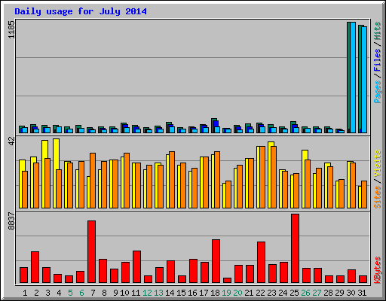Click the 'Files' legend label
Screen dimensions: 386x301
tap(378, 60)
